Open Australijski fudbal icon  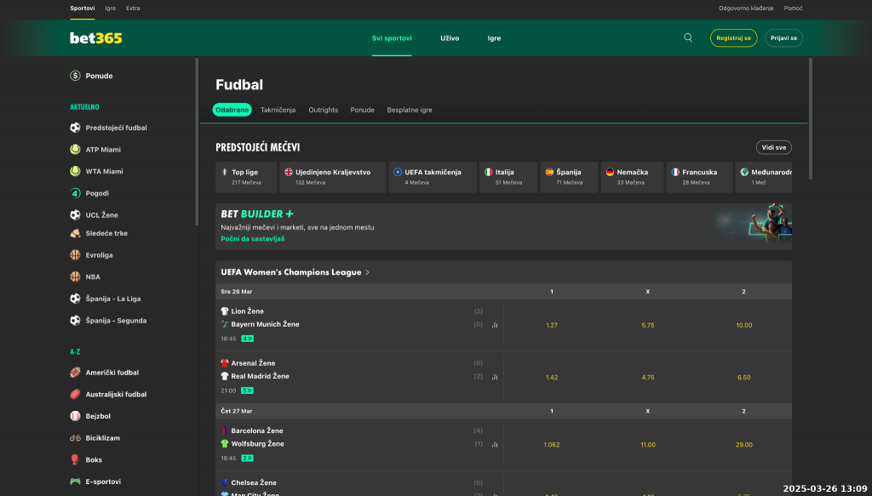click(75, 395)
